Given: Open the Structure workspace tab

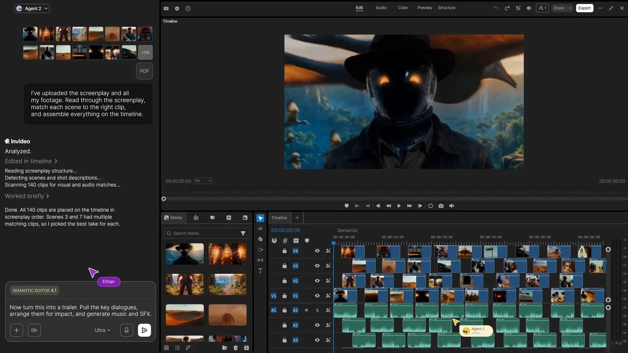Looking at the screenshot, I should tap(447, 8).
